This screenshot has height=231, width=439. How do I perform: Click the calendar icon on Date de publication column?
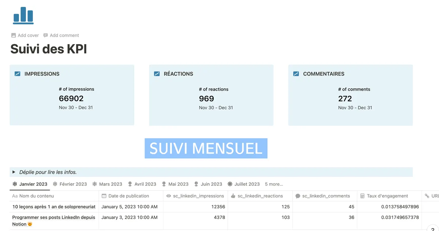(x=105, y=196)
